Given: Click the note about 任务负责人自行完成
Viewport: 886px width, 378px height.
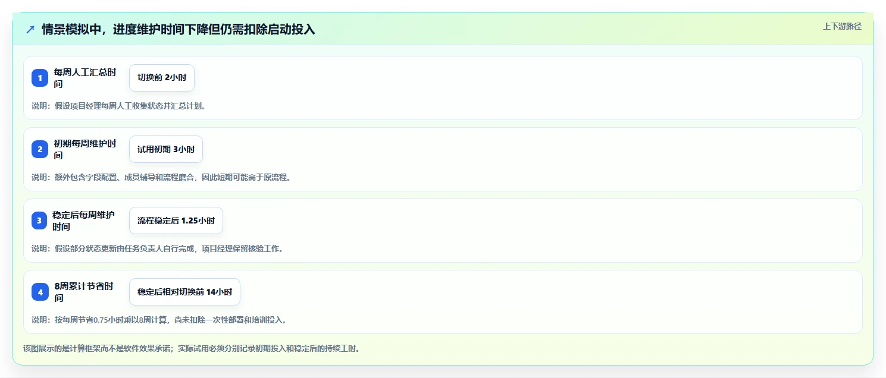Looking at the screenshot, I should (x=158, y=248).
